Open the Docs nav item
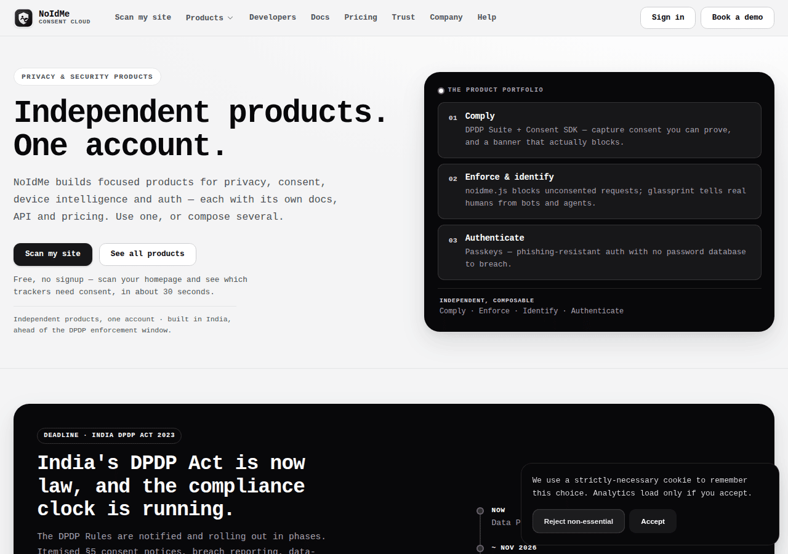 tap(320, 17)
